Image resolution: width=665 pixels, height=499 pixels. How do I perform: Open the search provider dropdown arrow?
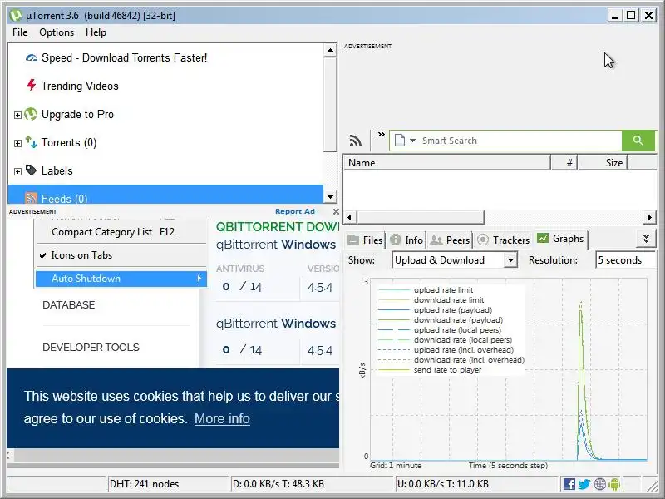[412, 141]
